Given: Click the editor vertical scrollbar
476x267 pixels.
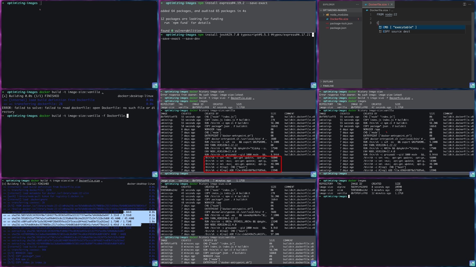Looking at the screenshot, I should [x=473, y=46].
